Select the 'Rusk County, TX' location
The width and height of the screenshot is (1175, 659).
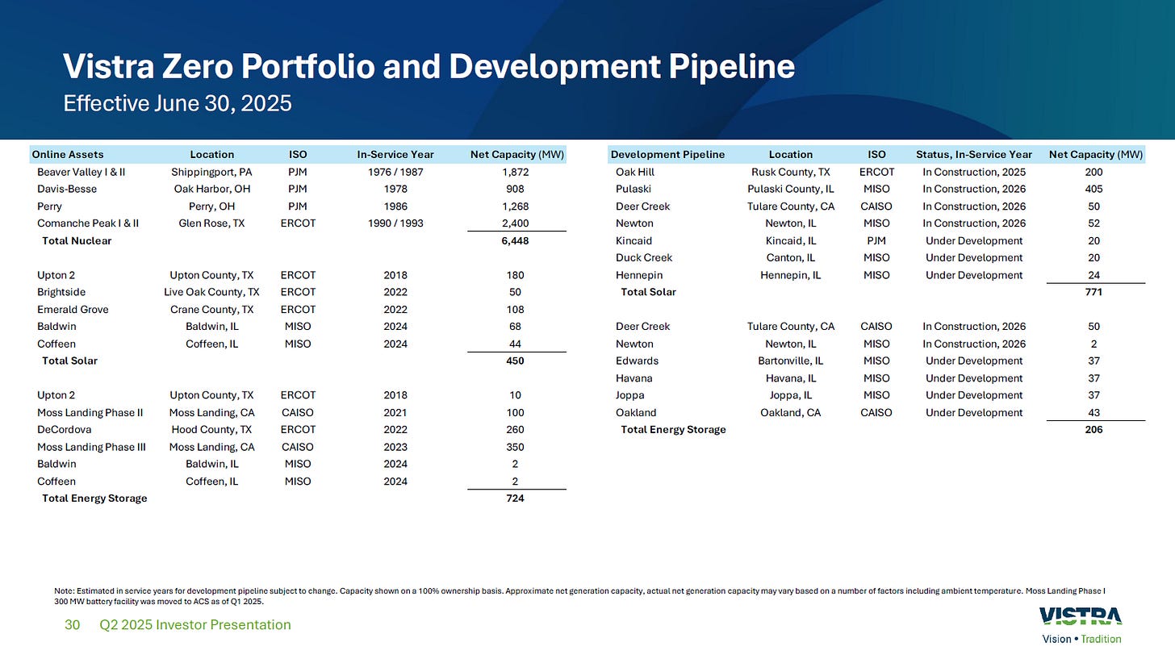(x=790, y=172)
